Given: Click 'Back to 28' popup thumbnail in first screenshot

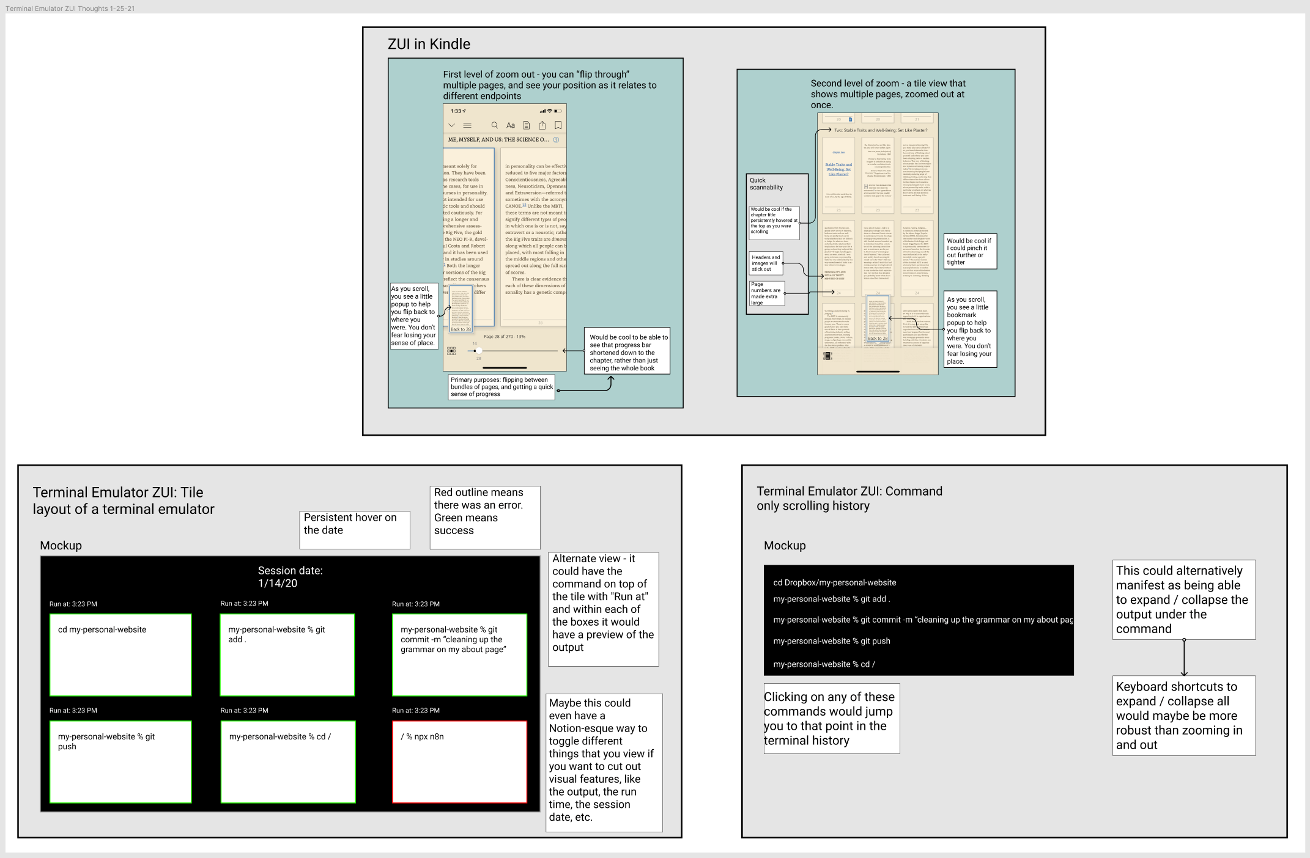Looking at the screenshot, I should (461, 310).
